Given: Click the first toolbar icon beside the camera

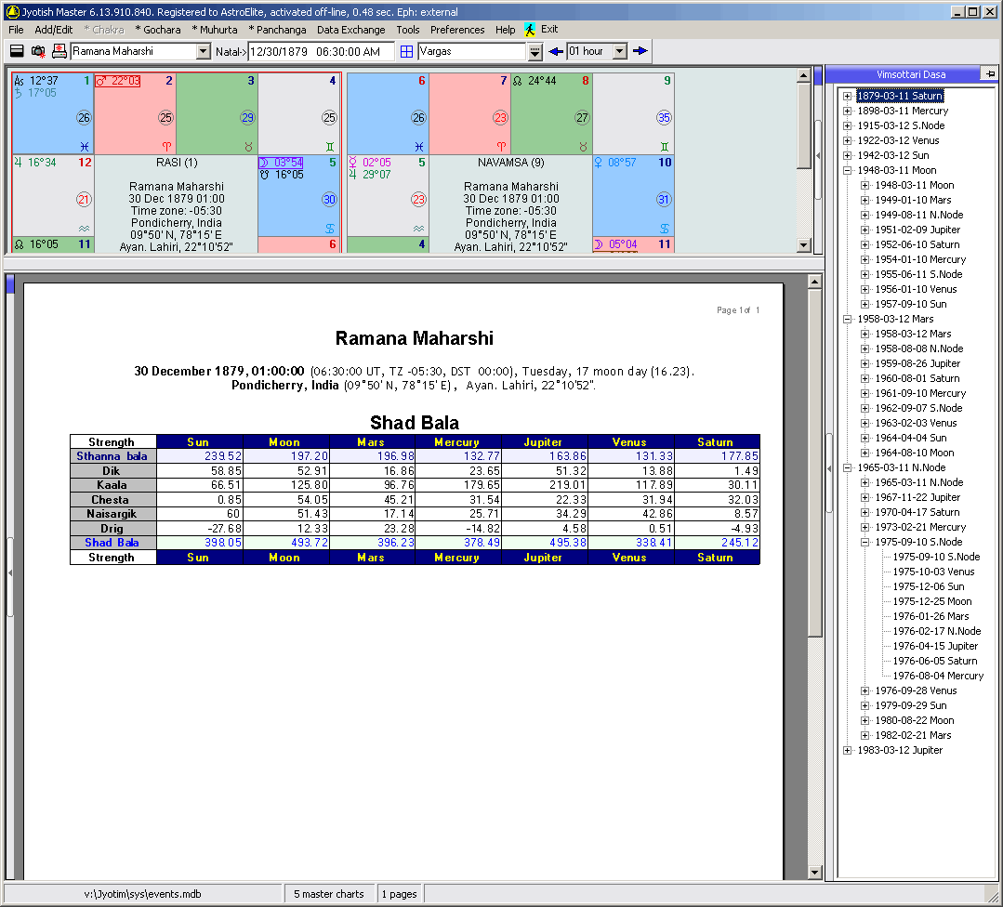Looking at the screenshot, I should tap(17, 51).
